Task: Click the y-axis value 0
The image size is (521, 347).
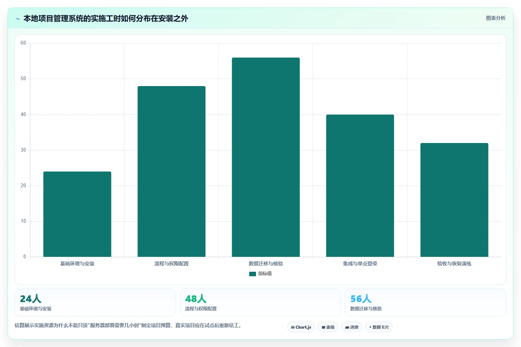Action: 25,257
